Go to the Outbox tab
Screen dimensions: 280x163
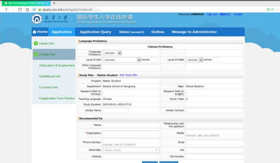click(158, 32)
